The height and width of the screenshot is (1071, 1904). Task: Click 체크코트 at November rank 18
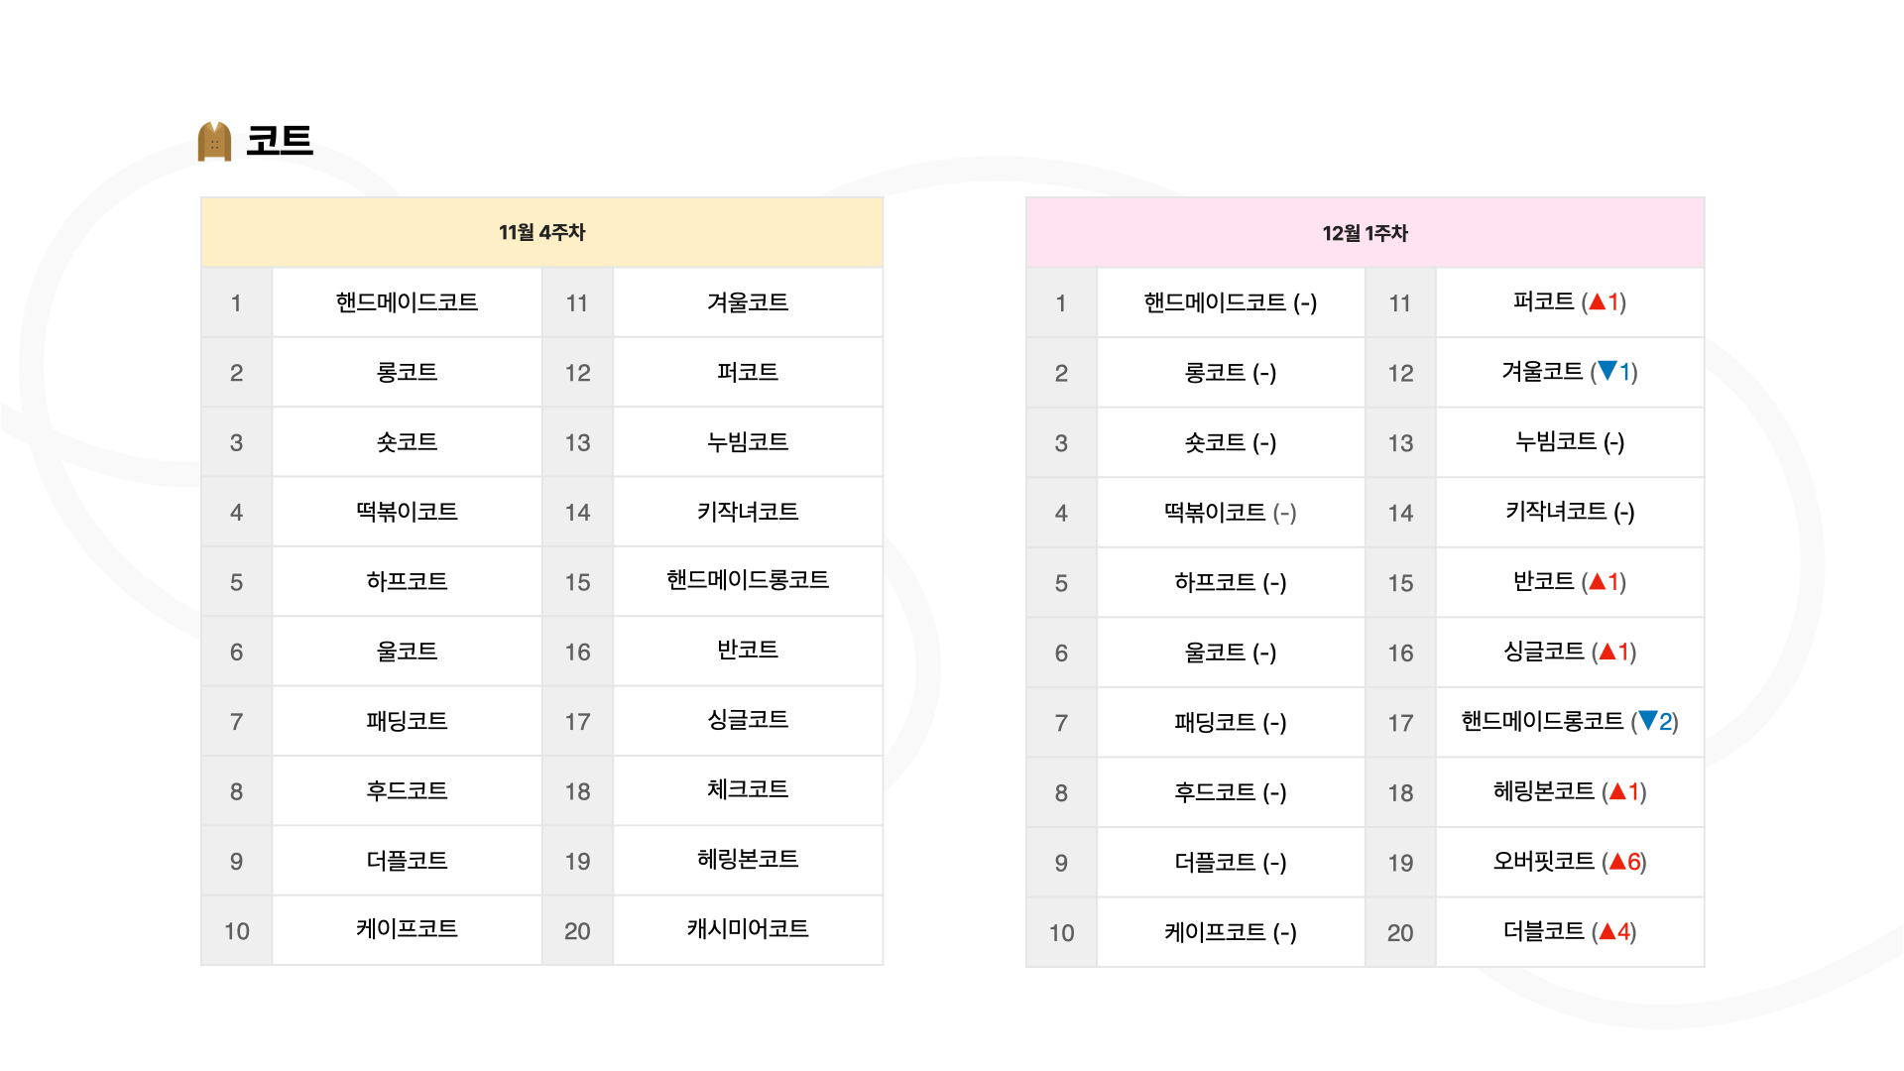[x=748, y=789]
